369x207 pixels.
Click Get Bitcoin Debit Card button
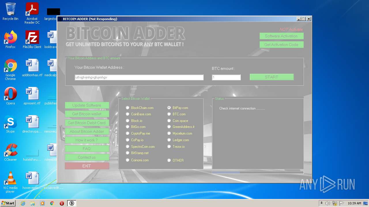pyautogui.click(x=87, y=123)
